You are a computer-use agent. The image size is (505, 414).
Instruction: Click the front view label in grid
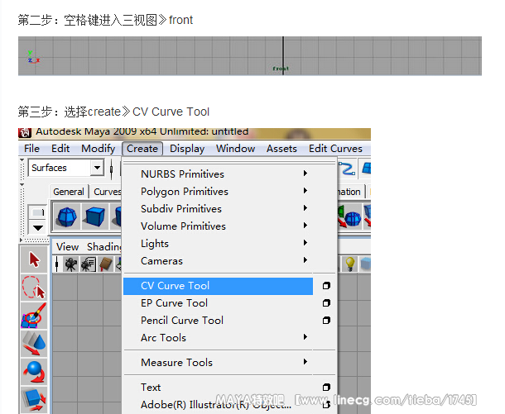281,69
